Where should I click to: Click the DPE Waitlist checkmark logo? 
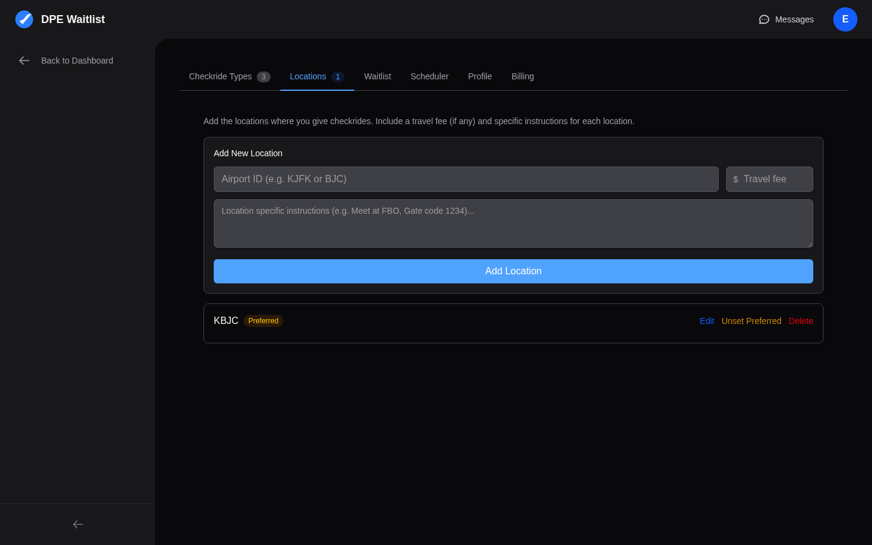click(24, 19)
